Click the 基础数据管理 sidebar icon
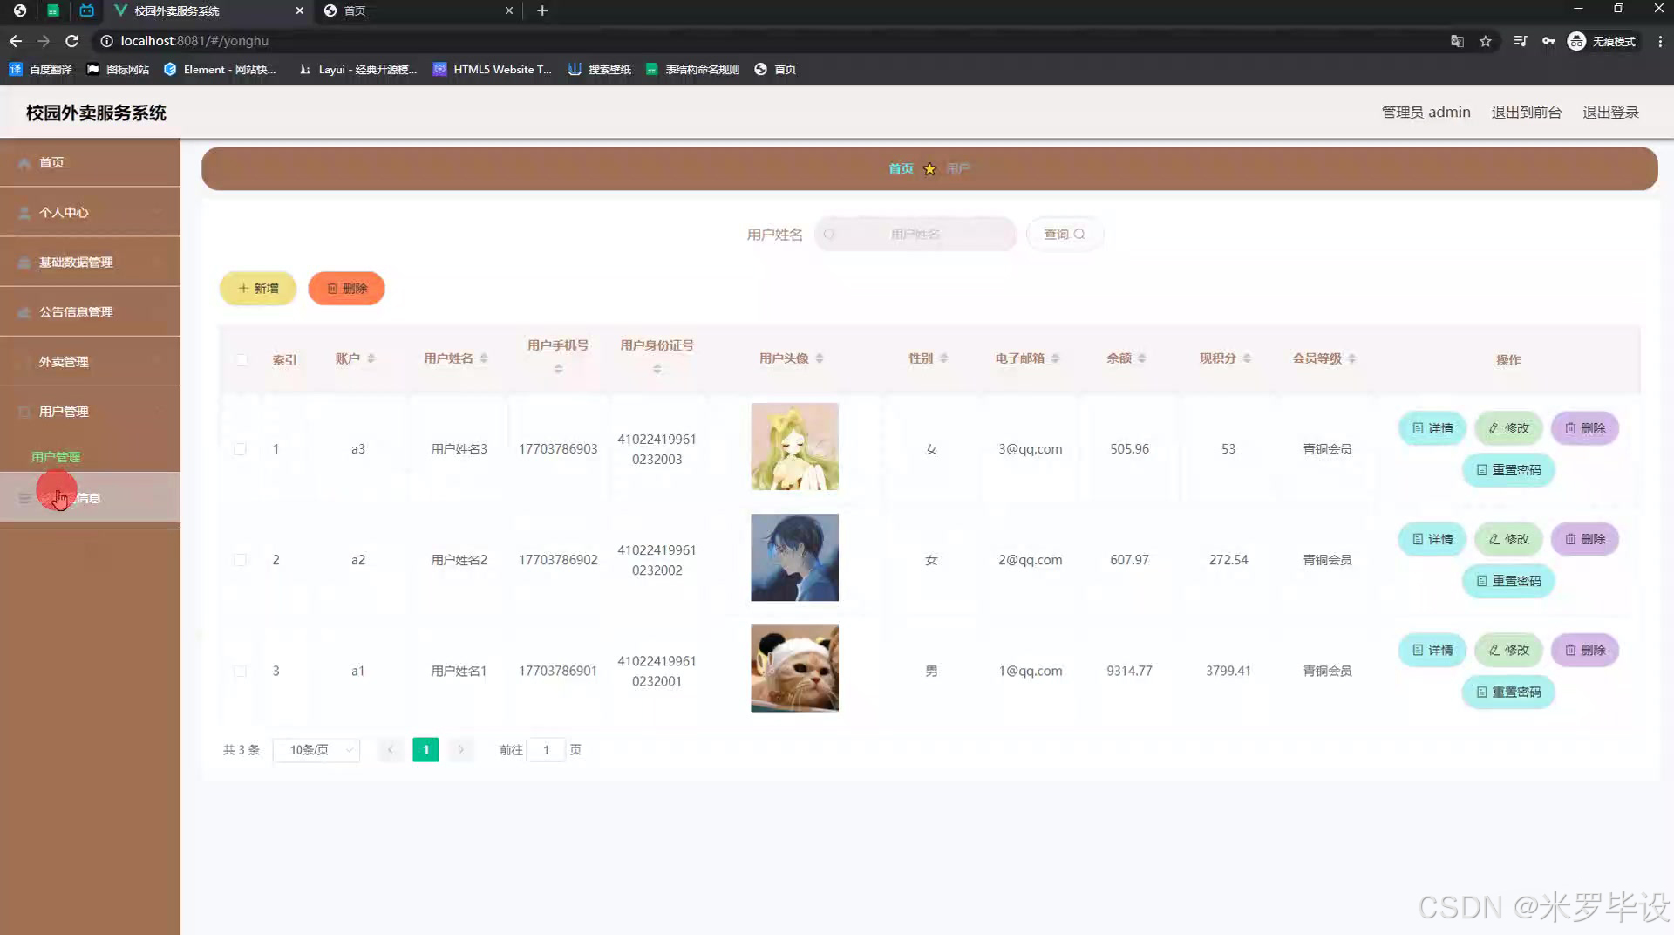Screen dimensions: 1674x935 pyautogui.click(x=23, y=262)
